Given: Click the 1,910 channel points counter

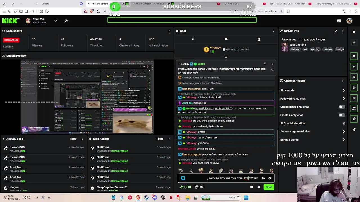Looking at the screenshot, I should (185, 187).
